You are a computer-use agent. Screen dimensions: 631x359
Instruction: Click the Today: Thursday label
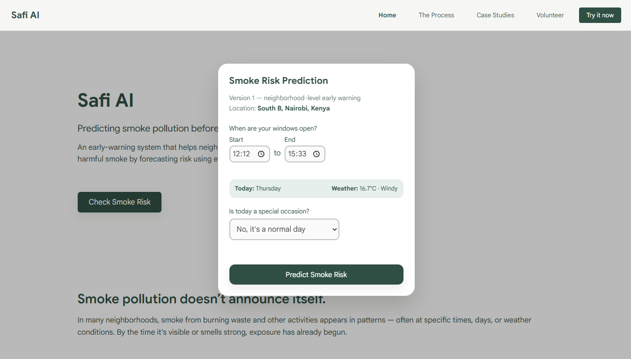[258, 189]
